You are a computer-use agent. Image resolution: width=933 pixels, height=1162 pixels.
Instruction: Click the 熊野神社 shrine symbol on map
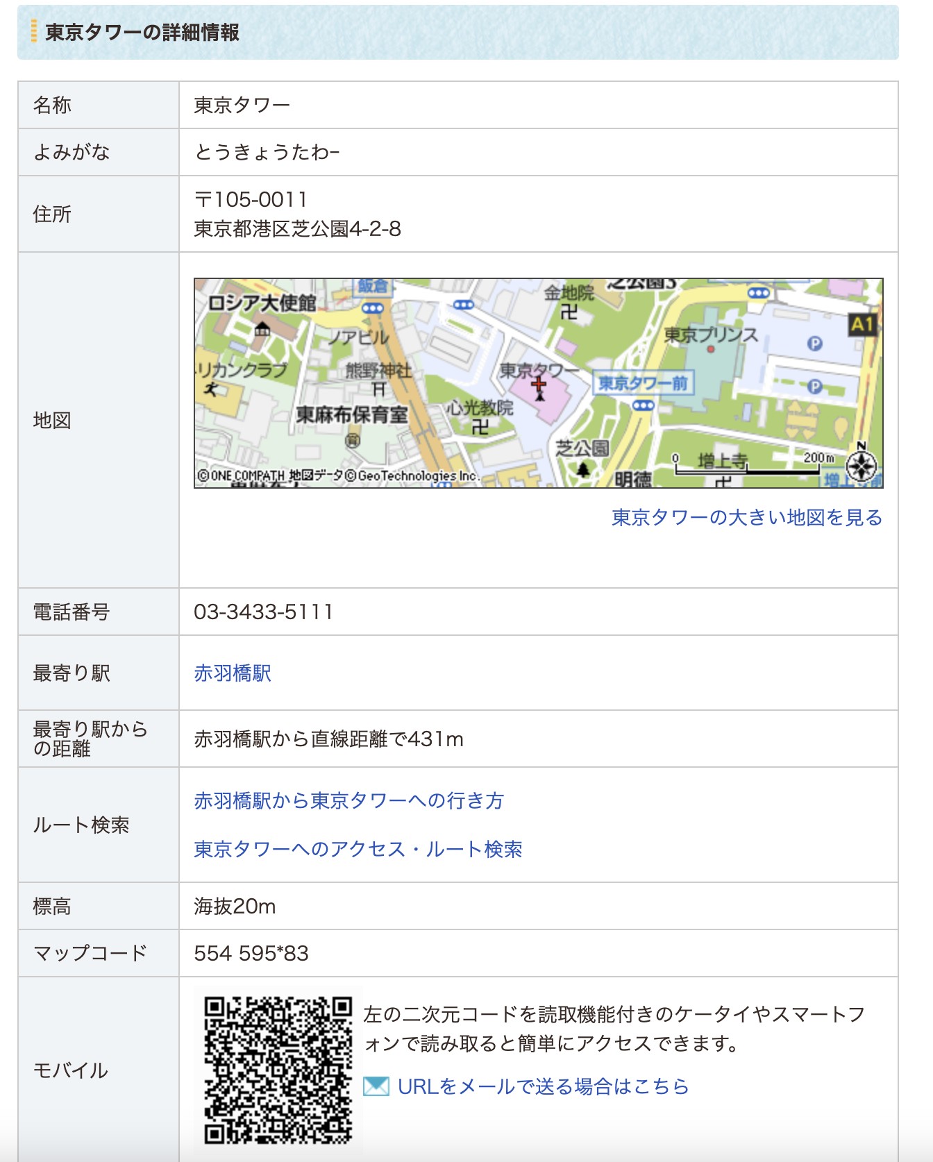pos(378,389)
